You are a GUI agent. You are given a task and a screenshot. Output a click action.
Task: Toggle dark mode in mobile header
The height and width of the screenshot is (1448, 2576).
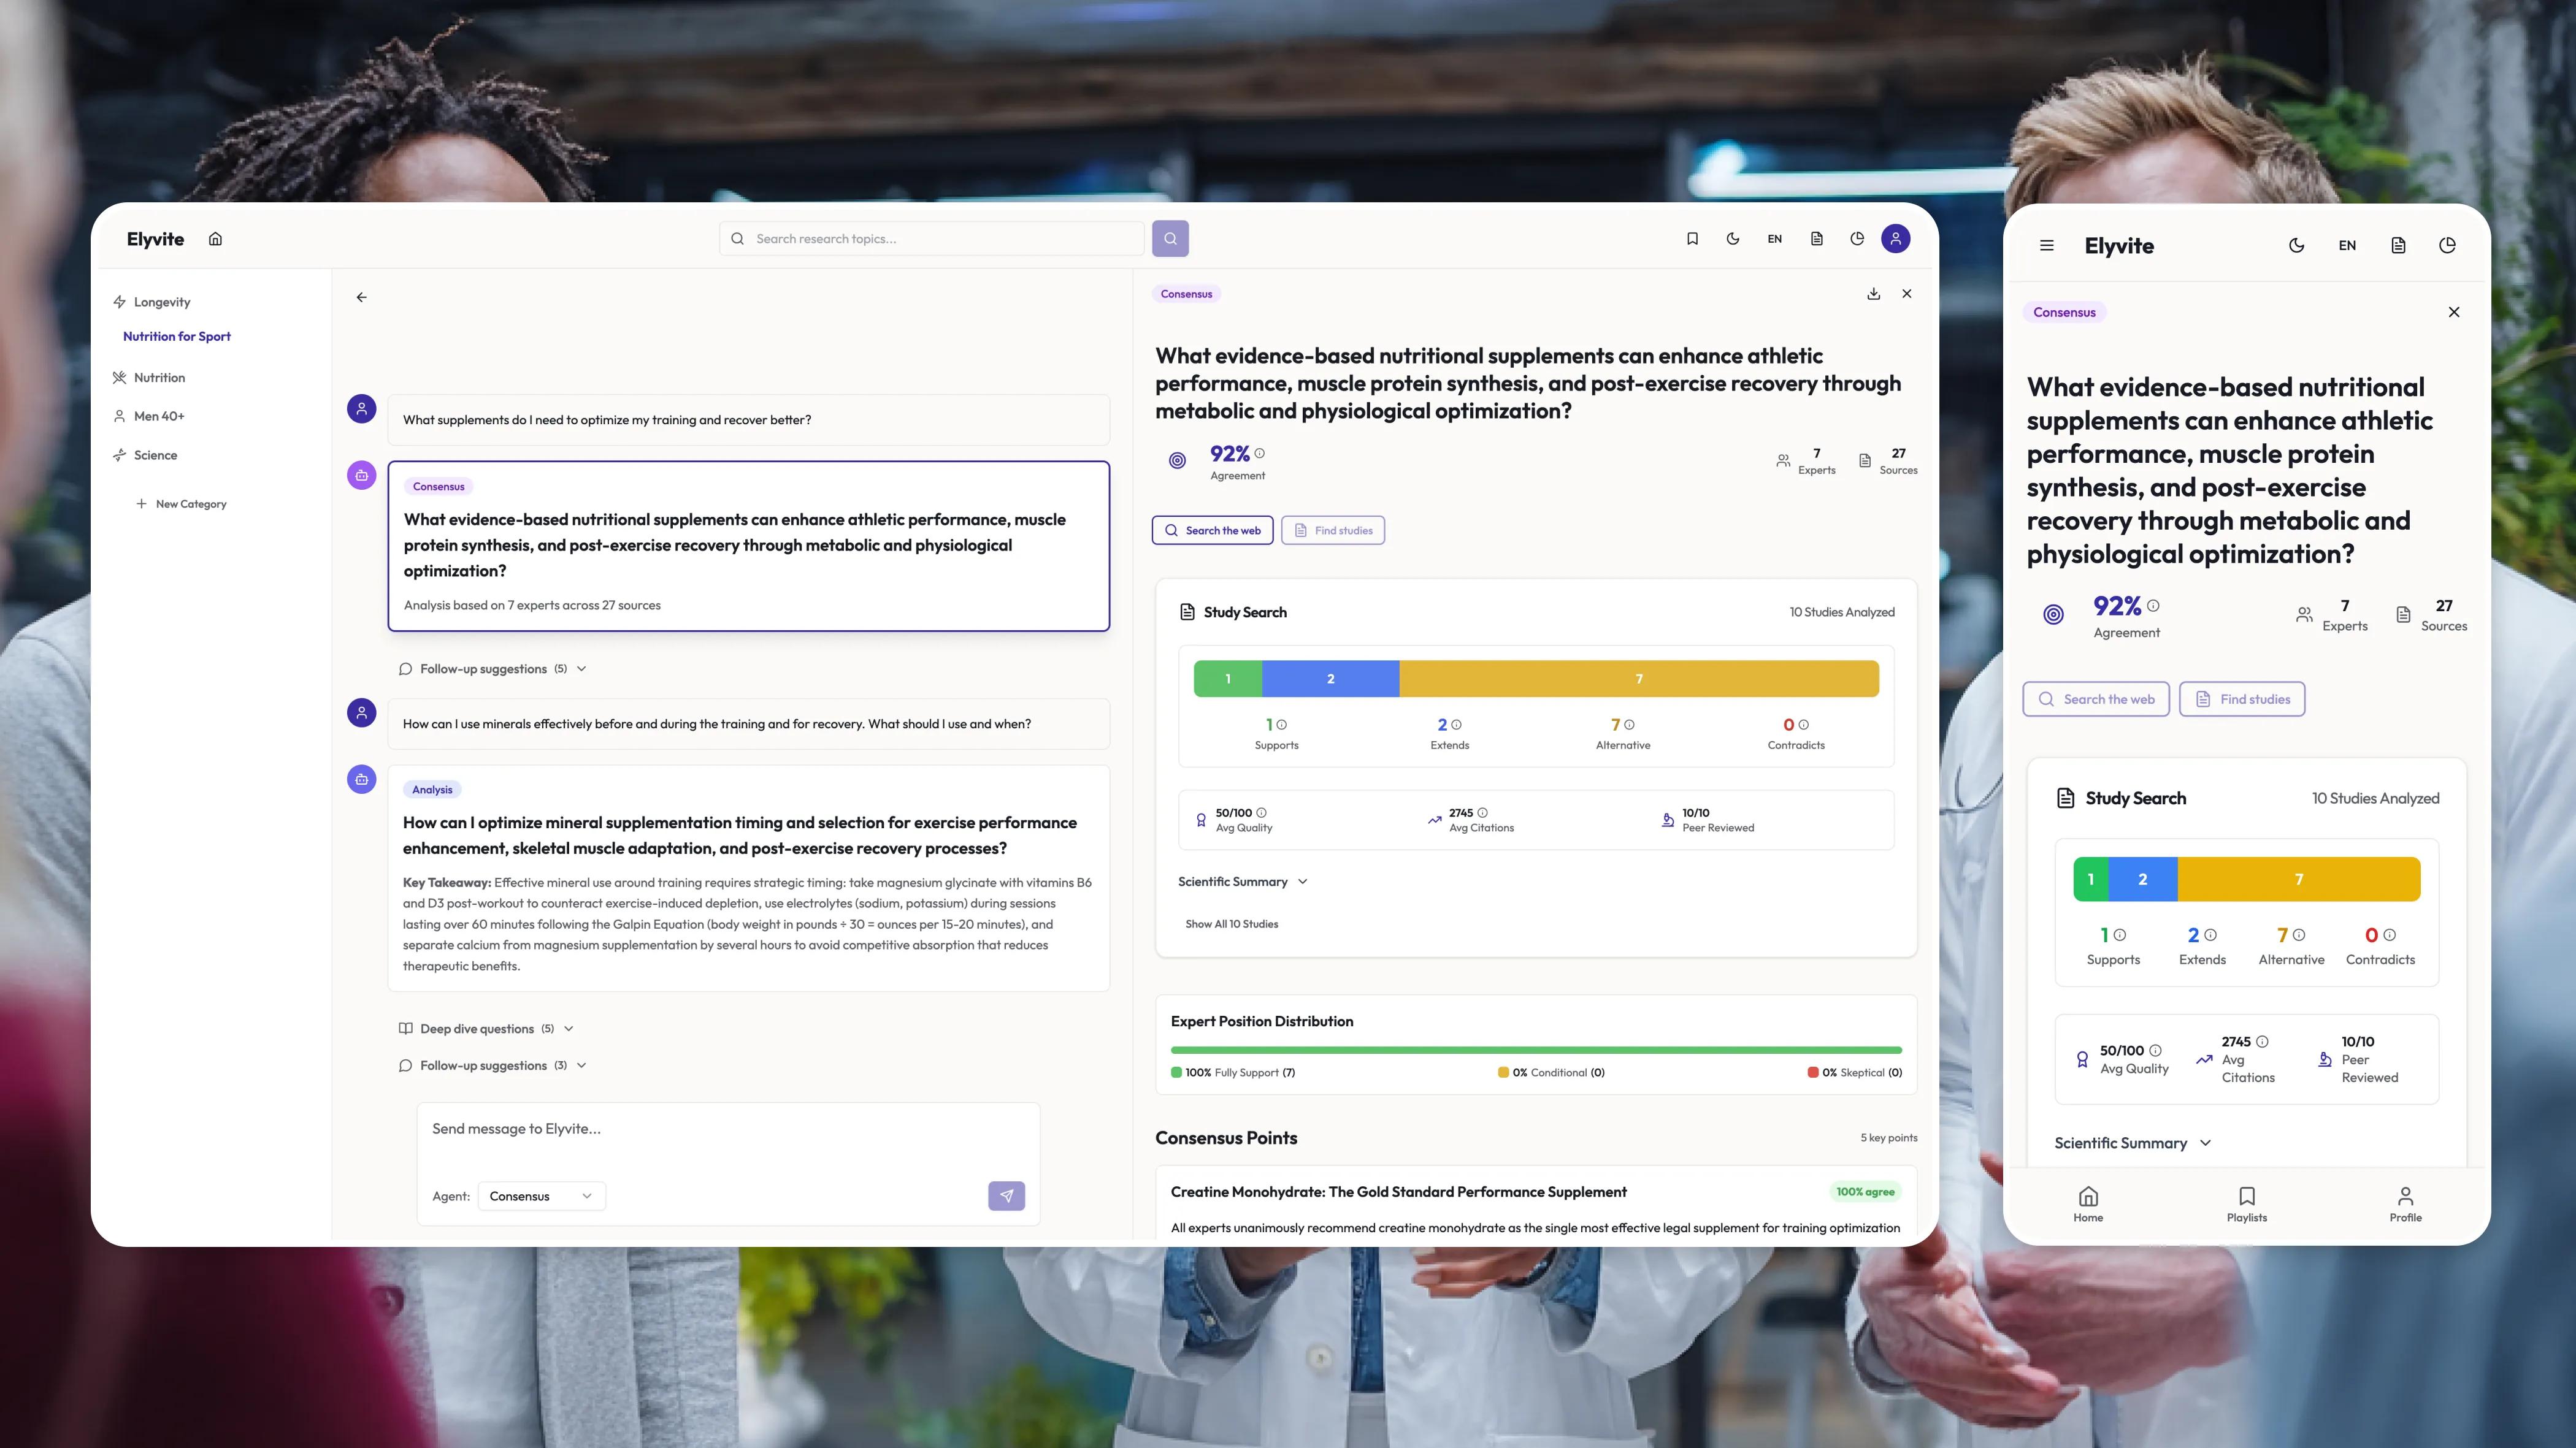[x=2296, y=246]
